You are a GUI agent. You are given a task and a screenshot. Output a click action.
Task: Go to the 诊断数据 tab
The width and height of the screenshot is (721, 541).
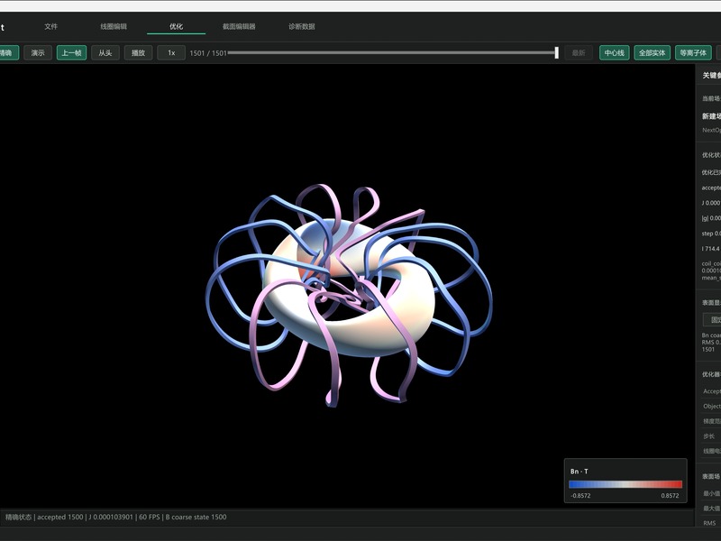[302, 27]
